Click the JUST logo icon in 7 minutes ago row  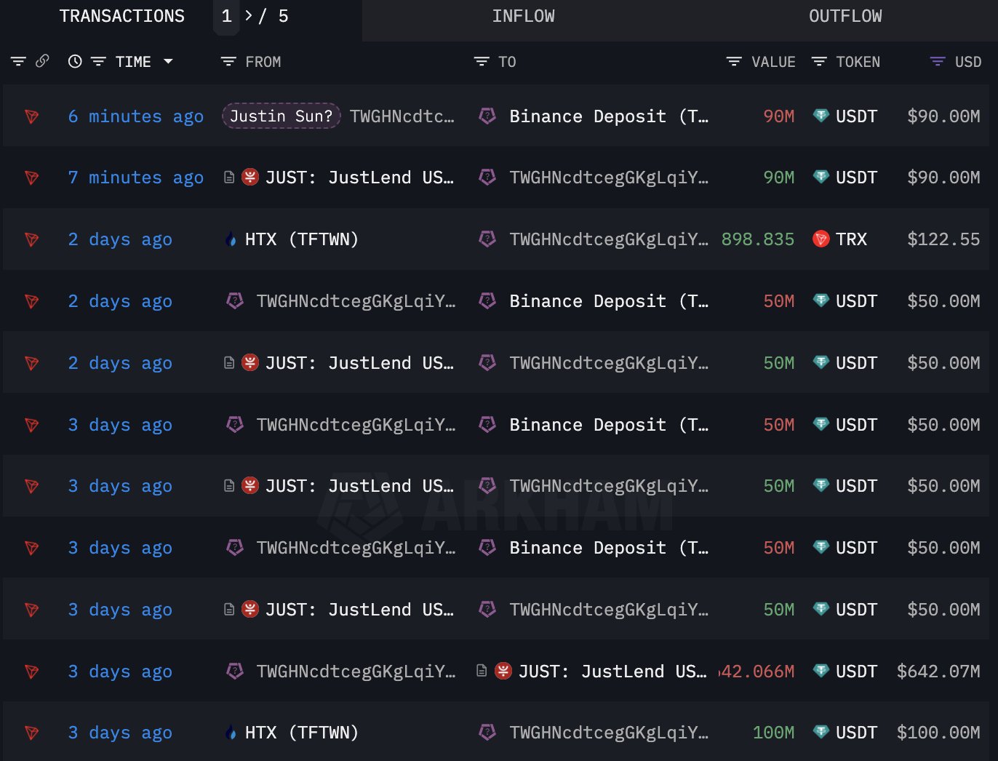[250, 177]
